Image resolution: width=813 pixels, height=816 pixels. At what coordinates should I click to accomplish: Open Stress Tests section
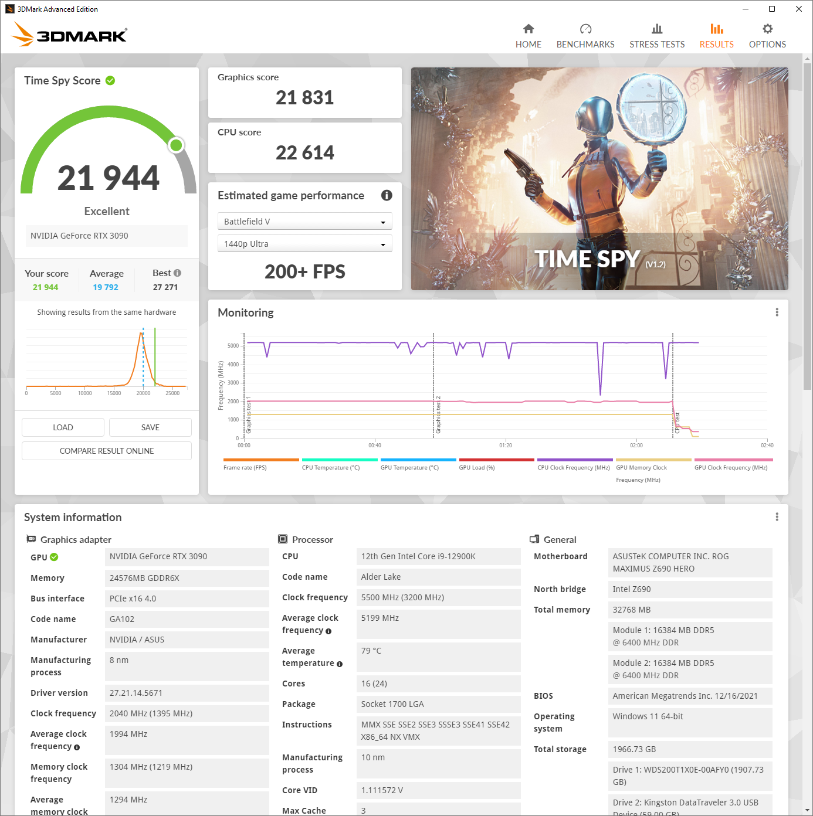(656, 36)
